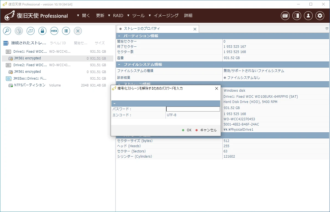Close the password entry dialog

click(217, 88)
